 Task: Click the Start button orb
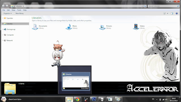tap(3, 99)
